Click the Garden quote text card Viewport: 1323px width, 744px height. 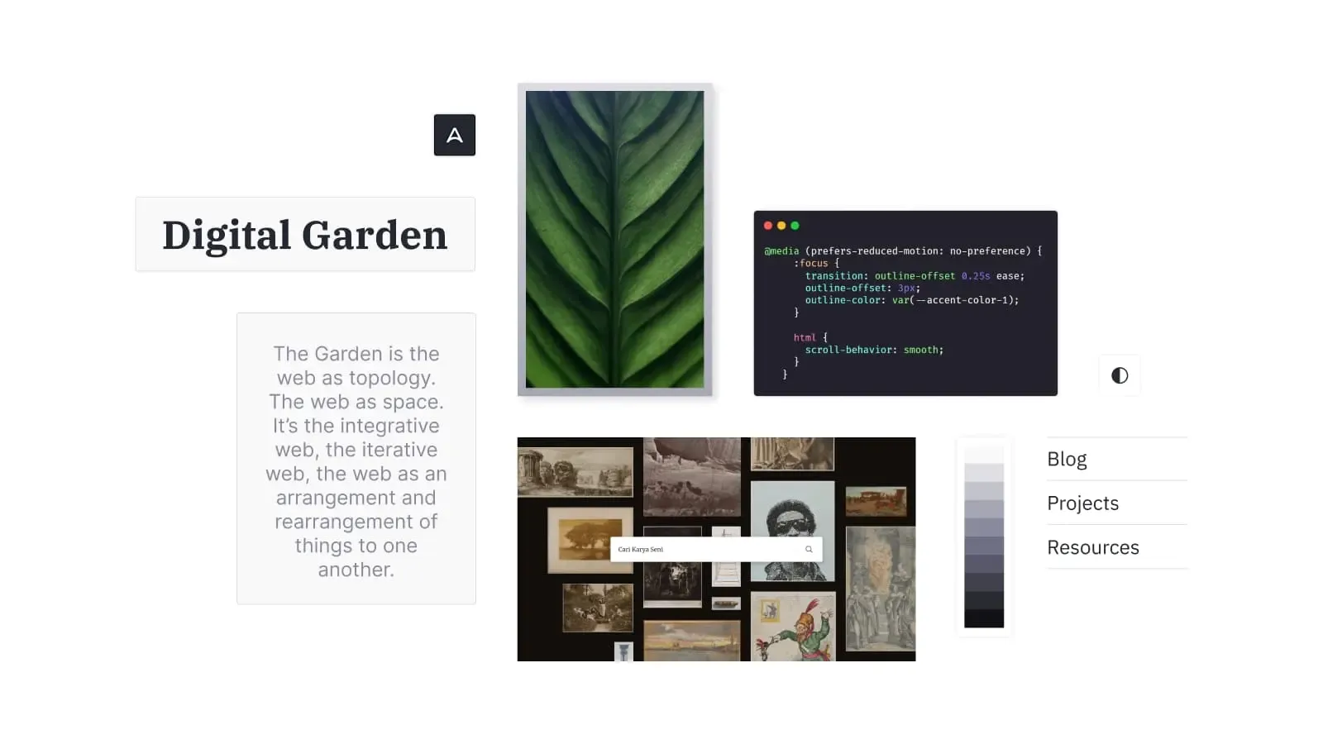tap(356, 460)
